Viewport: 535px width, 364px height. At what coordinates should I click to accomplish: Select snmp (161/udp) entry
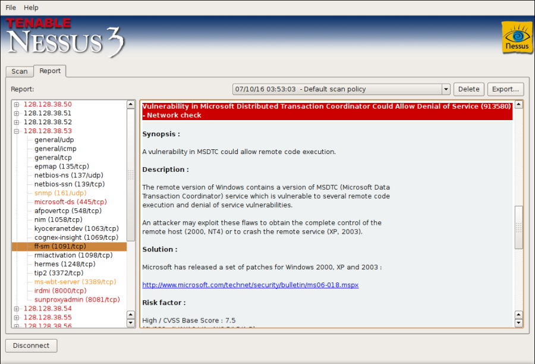pyautogui.click(x=61, y=193)
